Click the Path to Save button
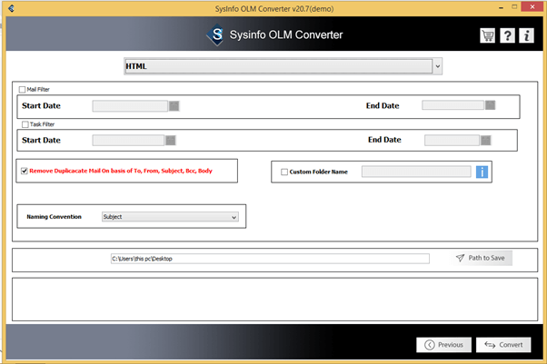This screenshot has width=547, height=364. [482, 258]
